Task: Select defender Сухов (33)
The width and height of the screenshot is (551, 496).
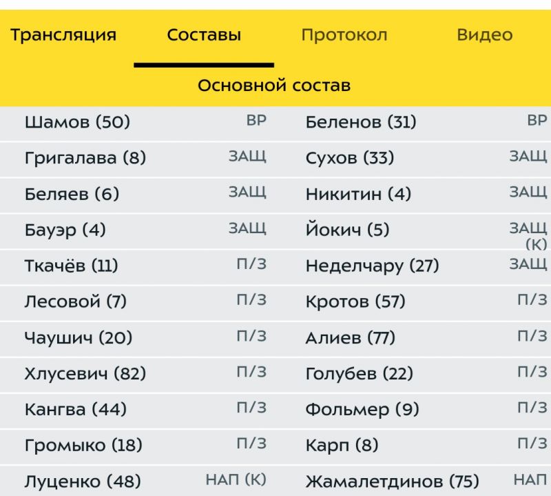Action: 350,158
